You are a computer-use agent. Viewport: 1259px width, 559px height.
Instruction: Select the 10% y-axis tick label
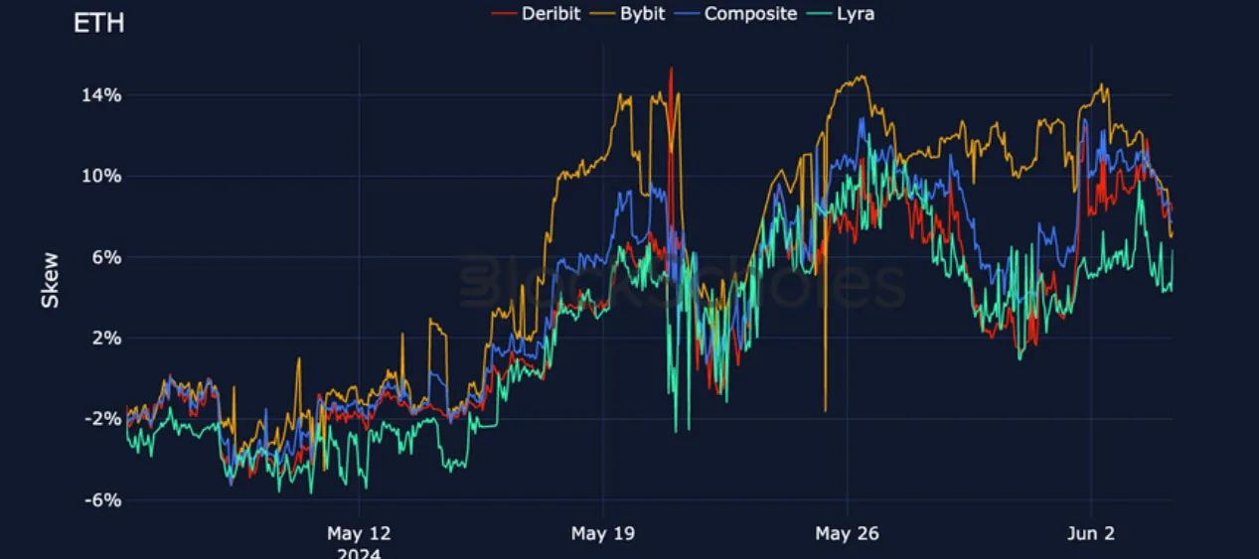(103, 176)
